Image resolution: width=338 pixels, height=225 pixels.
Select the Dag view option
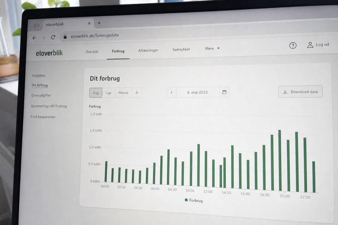click(96, 93)
